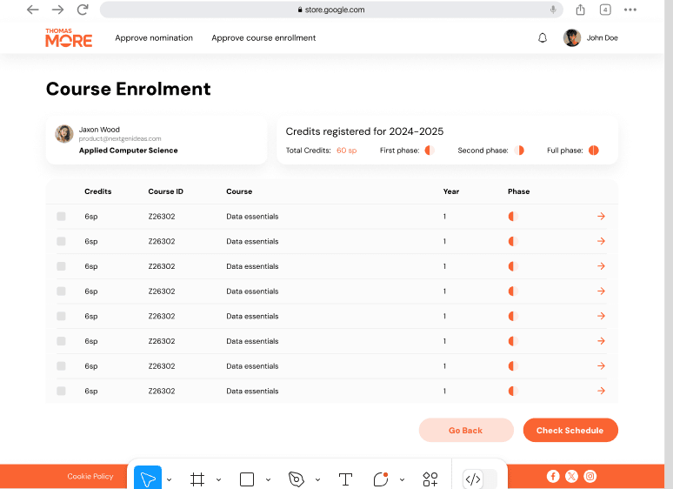The image size is (673, 489).
Task: Tick the checkbox of eighth course row
Action: pos(61,391)
